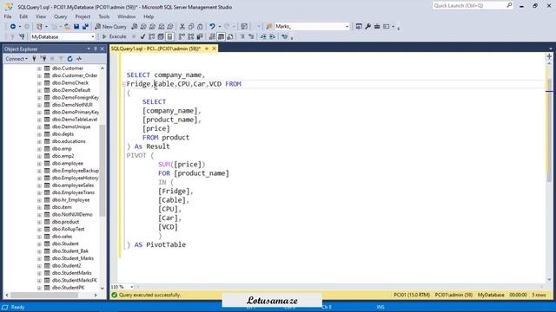The height and width of the screenshot is (312, 556).
Task: Select dbo.StudentMarks table
Action: (x=71, y=273)
